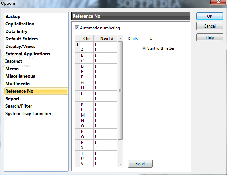Image resolution: width=227 pixels, height=175 pixels.
Task: Close the Options dialog window
Action: (219, 2)
